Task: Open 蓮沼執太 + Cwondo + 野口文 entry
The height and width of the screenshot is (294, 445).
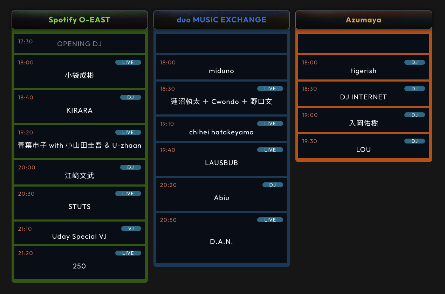Action: [221, 101]
